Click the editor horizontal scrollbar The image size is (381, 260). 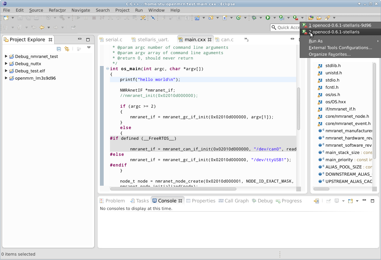point(173,189)
